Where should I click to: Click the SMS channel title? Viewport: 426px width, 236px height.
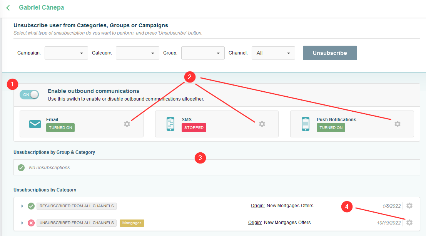(x=187, y=119)
